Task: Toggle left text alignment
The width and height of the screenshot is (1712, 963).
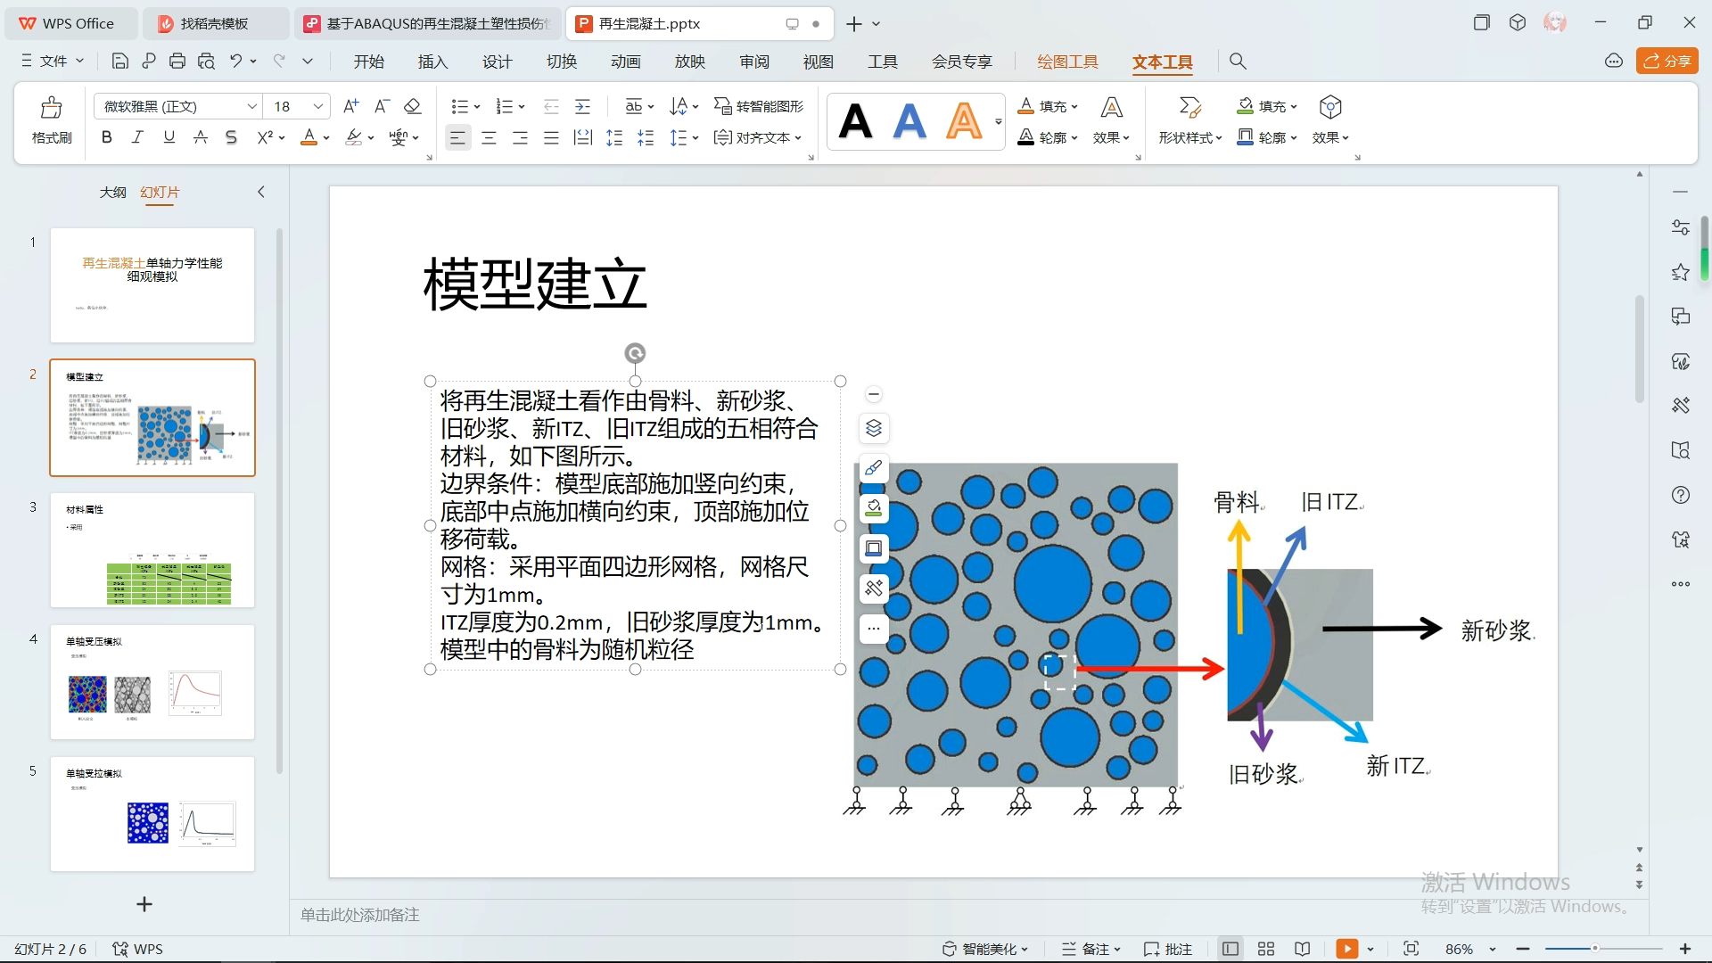Action: (457, 137)
